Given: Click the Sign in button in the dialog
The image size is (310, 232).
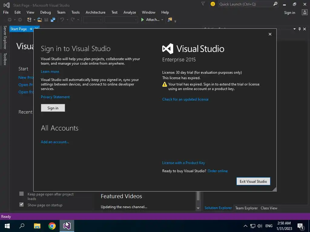Looking at the screenshot, I should pyautogui.click(x=53, y=108).
